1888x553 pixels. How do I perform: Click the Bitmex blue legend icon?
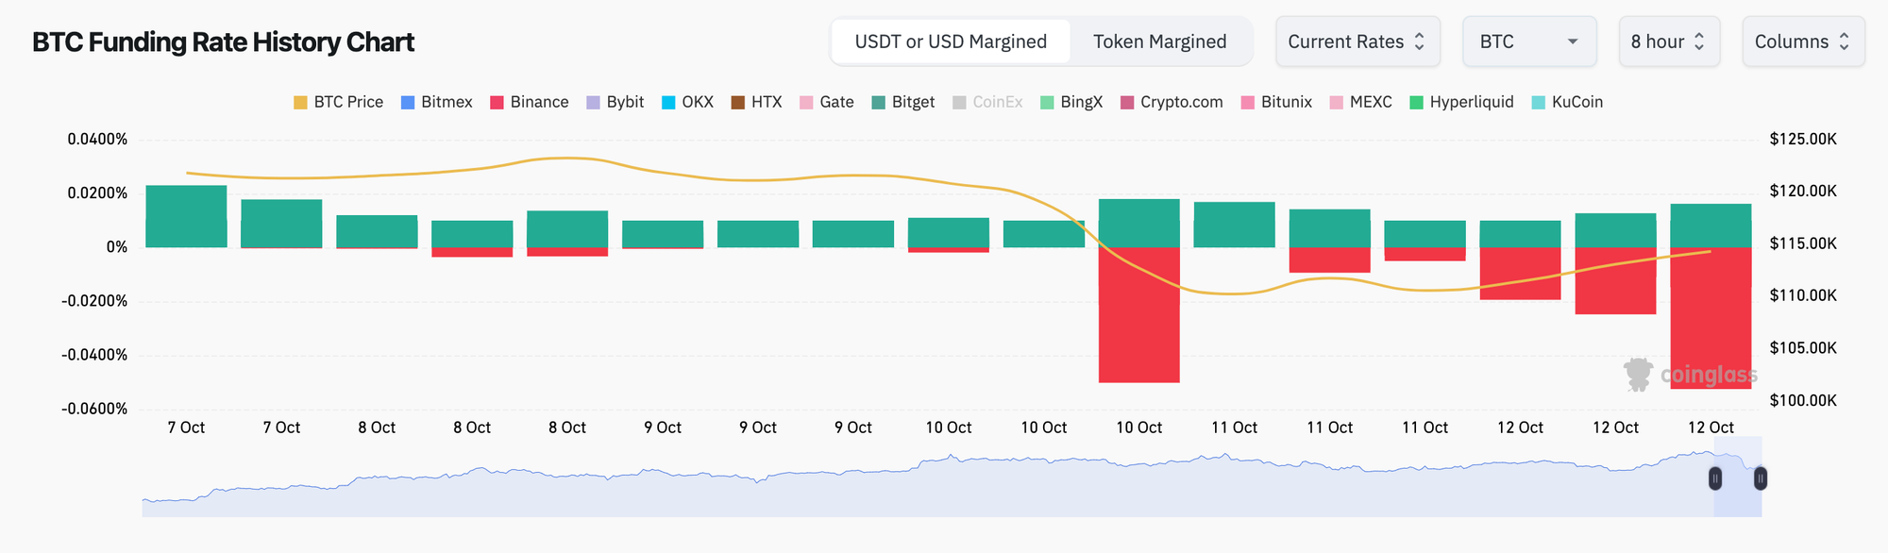408,102
